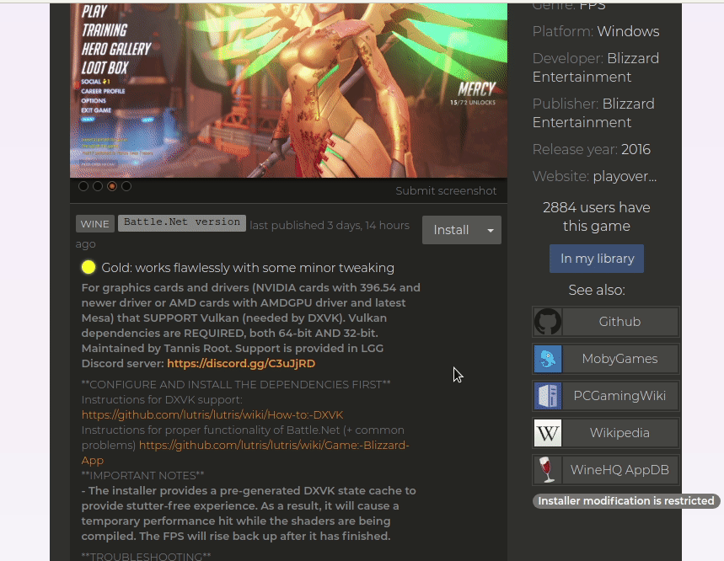Open the WineHQ AppDB link button
724x561 pixels.
pyautogui.click(x=619, y=470)
